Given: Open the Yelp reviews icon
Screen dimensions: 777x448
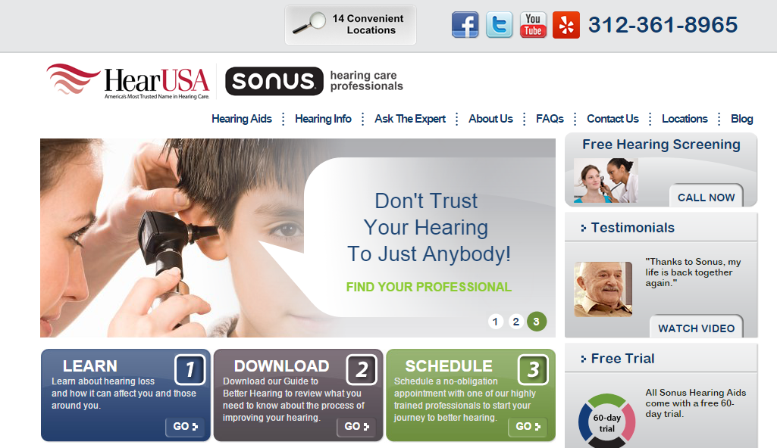Looking at the screenshot, I should (x=566, y=25).
